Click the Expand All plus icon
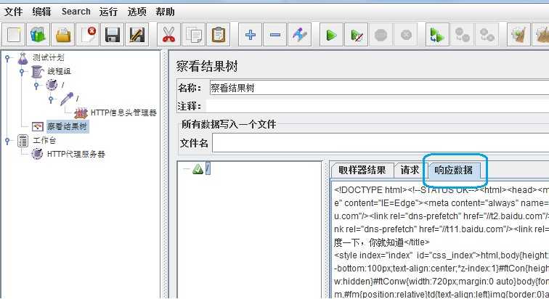The height and width of the screenshot is (299, 549). click(250, 35)
